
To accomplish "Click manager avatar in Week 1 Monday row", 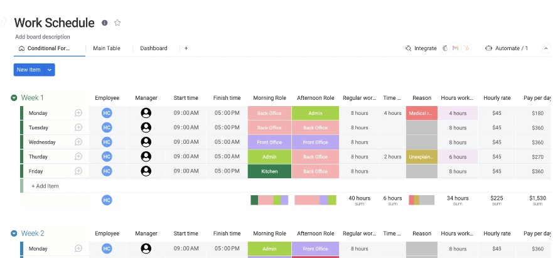I will (146, 113).
